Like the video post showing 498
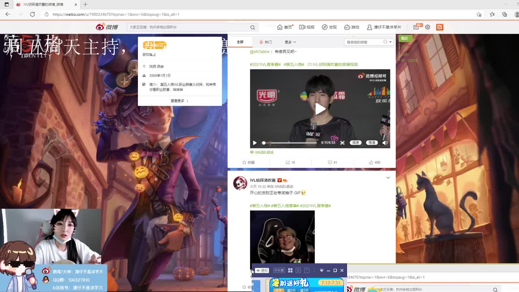Viewport: 519px width, 292px height. pyautogui.click(x=375, y=162)
